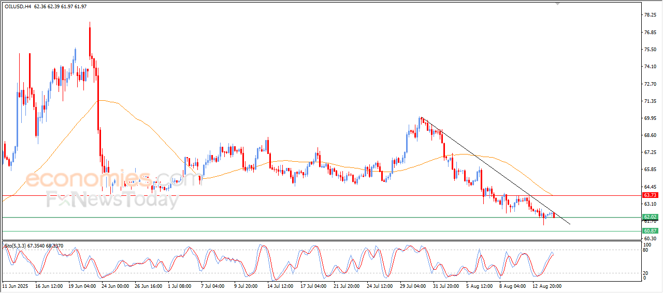
Task: Click the OILUSD,H4 chart title text
Action: [17, 6]
